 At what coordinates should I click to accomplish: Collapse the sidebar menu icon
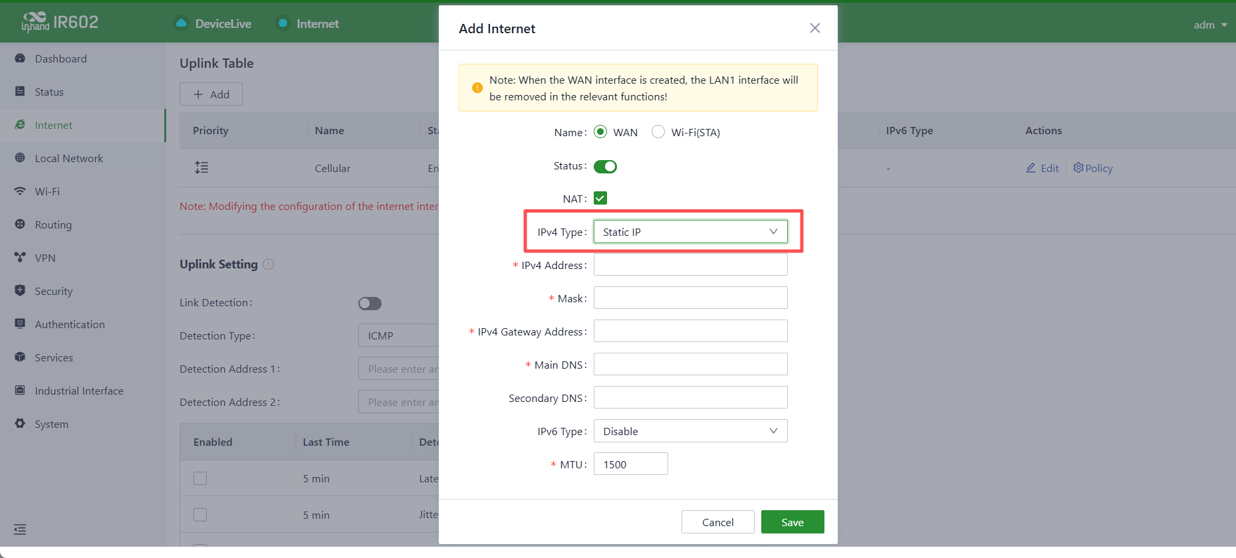pyautogui.click(x=20, y=529)
